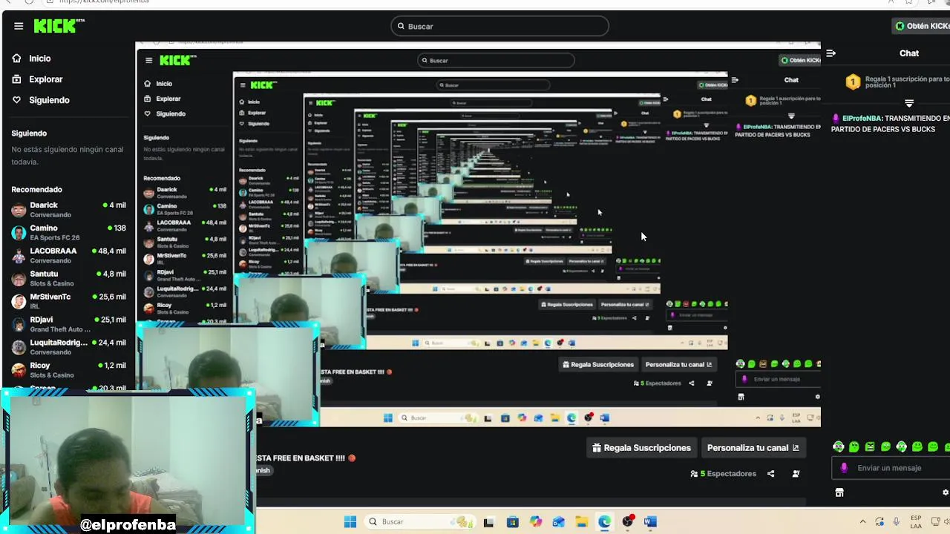
Task: Click the MrStivenTc avatar in the outermost sidebar
Action: (19, 302)
